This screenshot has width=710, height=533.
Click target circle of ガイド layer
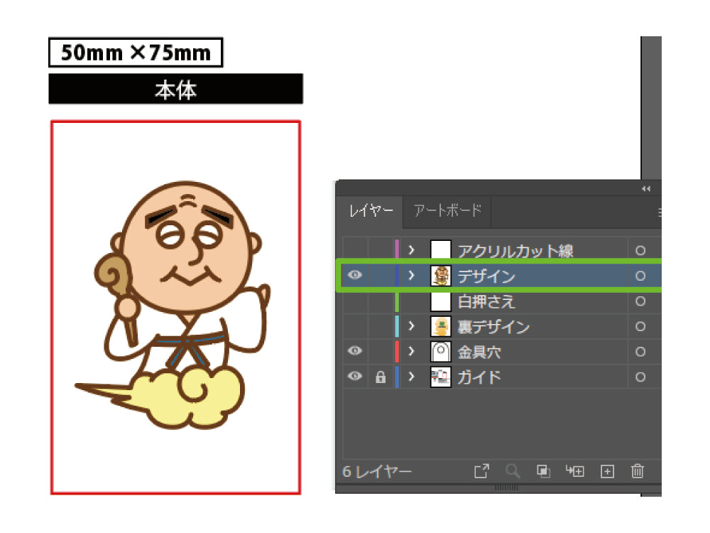point(640,377)
